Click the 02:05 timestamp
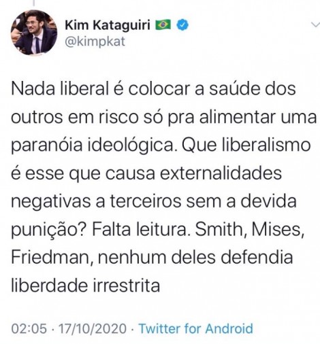320x344 pixels. 29,328
